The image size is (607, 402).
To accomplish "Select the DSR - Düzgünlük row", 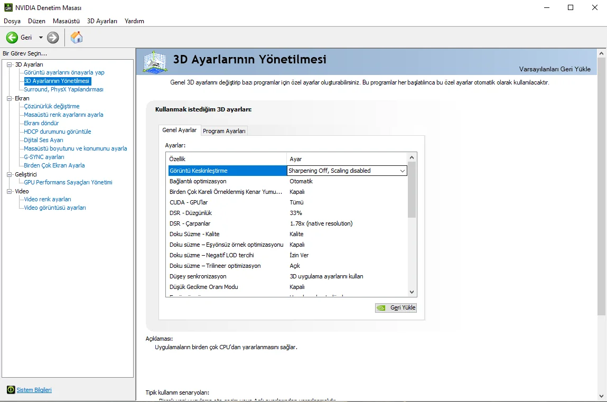I will (x=286, y=213).
